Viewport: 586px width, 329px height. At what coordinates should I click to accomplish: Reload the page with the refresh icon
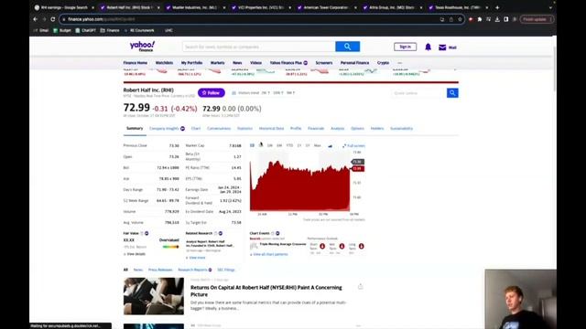click(x=53, y=19)
